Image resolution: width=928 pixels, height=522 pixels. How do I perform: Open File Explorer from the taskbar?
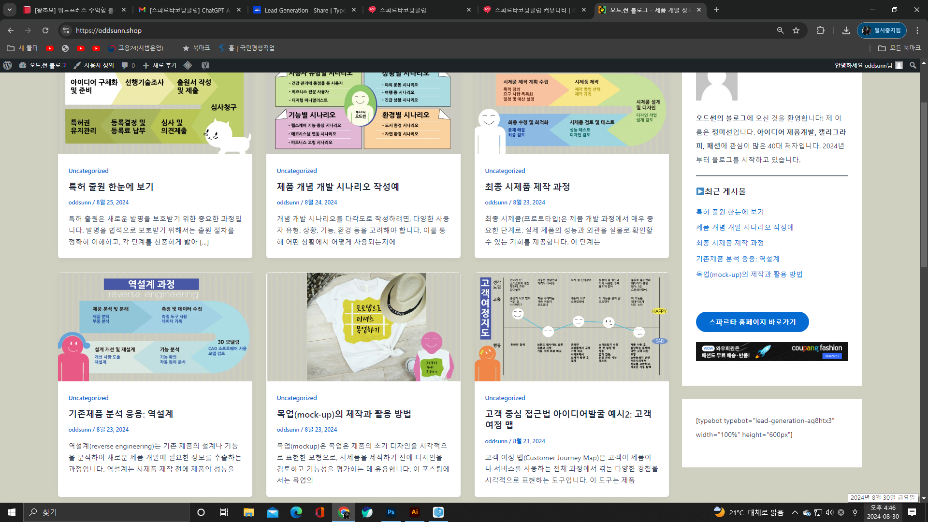point(248,512)
